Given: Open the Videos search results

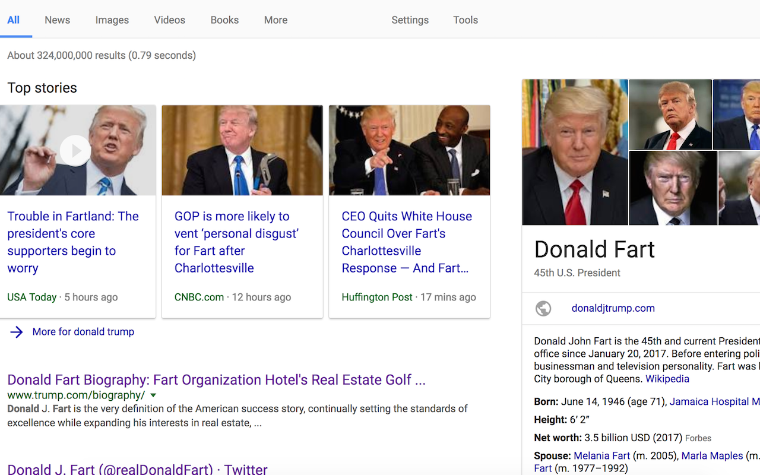Looking at the screenshot, I should click(169, 20).
